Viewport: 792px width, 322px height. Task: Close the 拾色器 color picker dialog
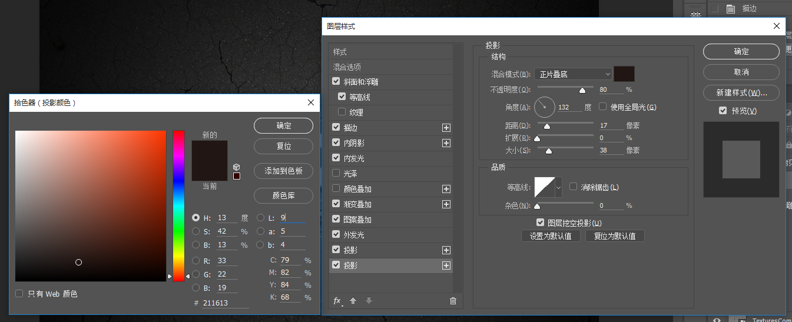[x=311, y=102]
